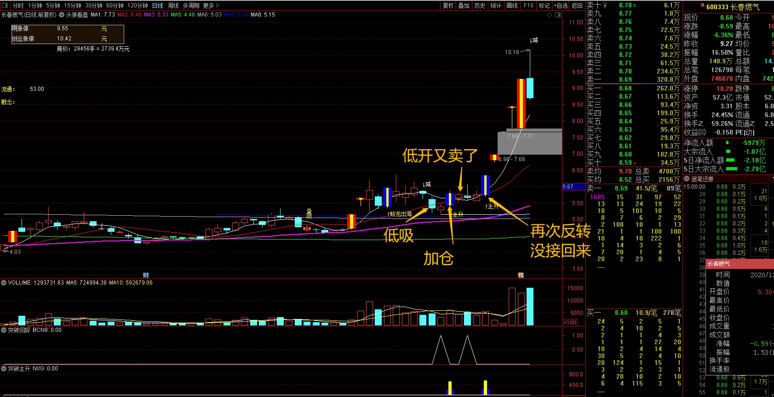
Task: Toggle the left sidebar panel icon
Action: (6, 6)
